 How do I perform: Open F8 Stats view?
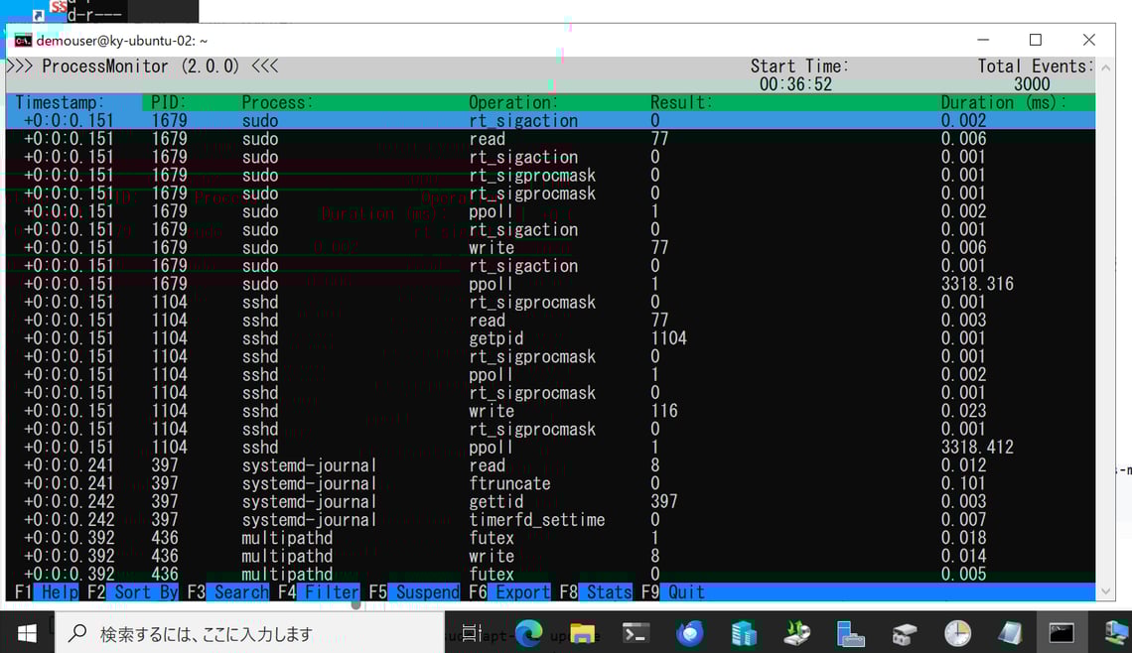[591, 591]
